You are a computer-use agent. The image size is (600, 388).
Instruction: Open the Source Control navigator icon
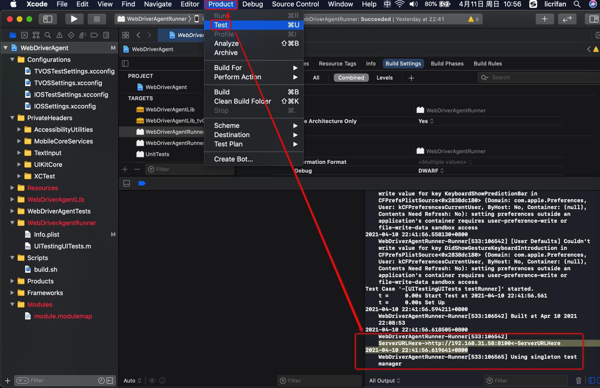[24, 35]
